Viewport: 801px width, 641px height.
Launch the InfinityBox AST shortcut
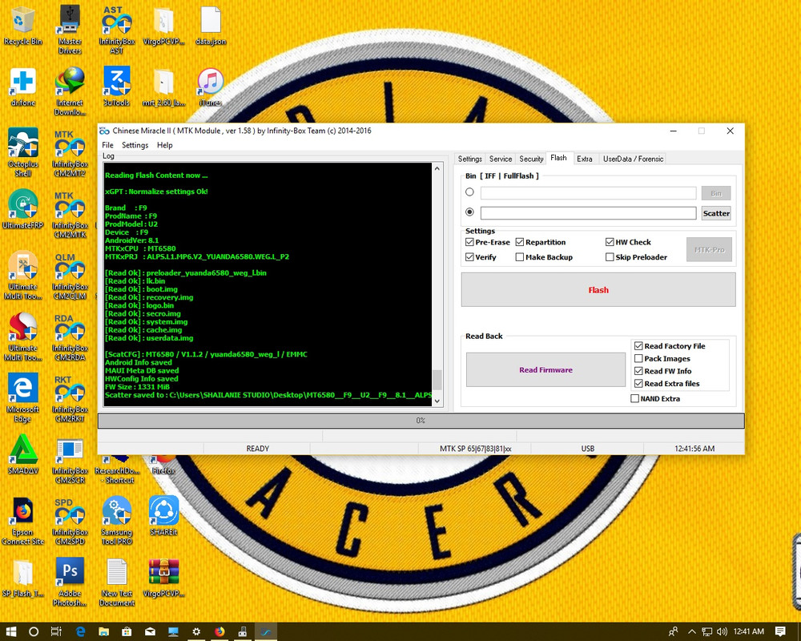(x=116, y=30)
